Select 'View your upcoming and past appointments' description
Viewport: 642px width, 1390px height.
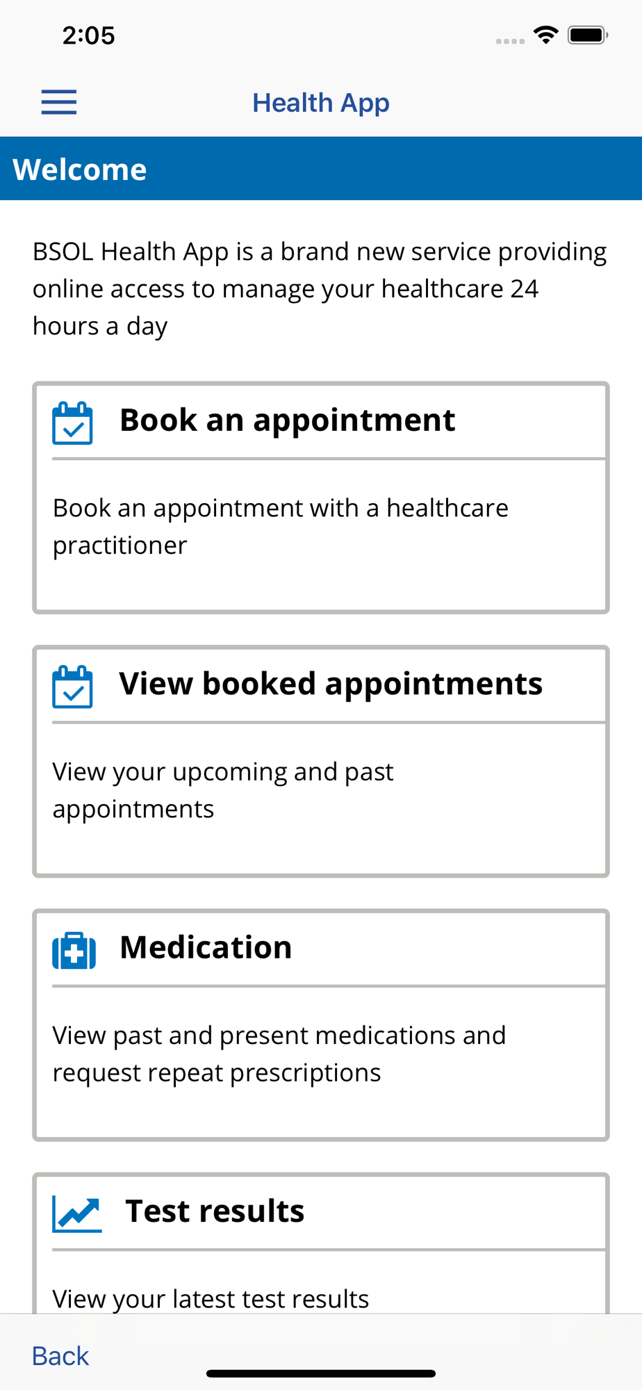coord(223,790)
